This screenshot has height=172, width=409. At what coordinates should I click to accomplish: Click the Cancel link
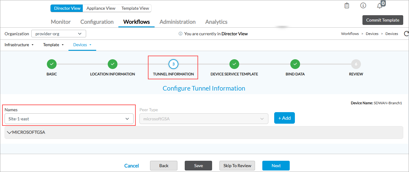pyautogui.click(x=131, y=166)
